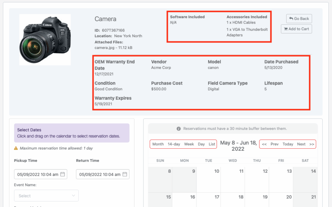Click the back arrow icon on Go Back
Viewport: 332px width, 207px height.
pos(291,18)
